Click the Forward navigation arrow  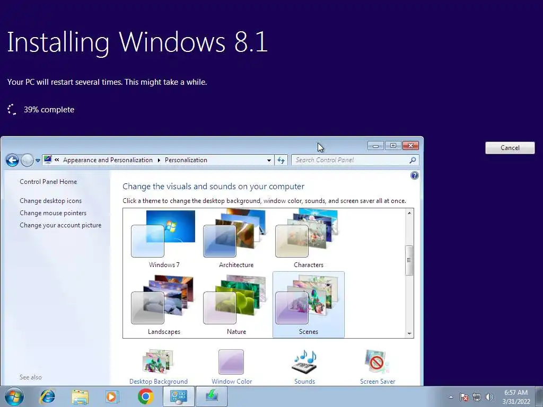click(x=27, y=160)
